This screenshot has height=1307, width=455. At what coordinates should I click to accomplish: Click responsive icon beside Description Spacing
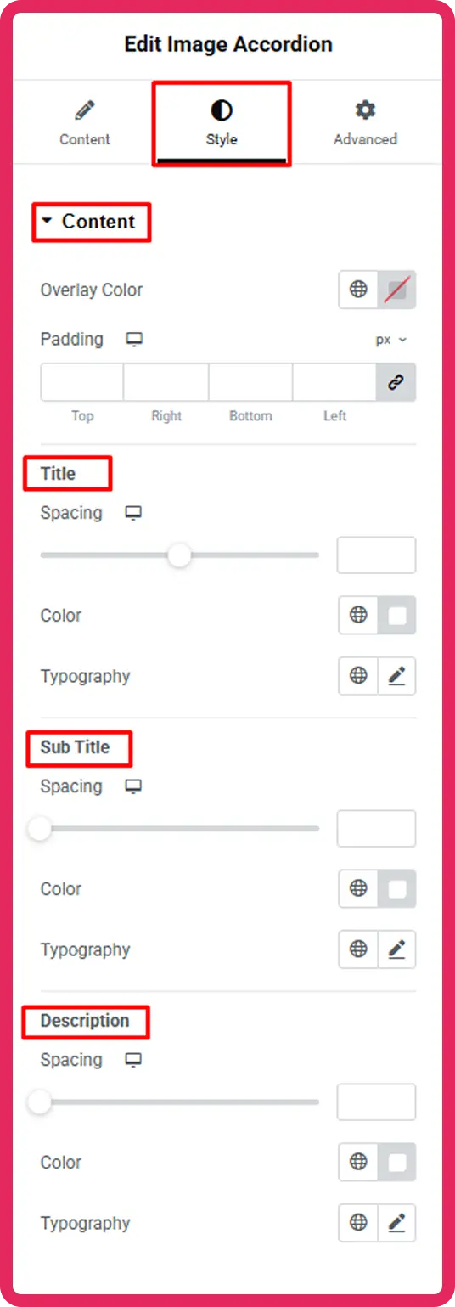[132, 1060]
